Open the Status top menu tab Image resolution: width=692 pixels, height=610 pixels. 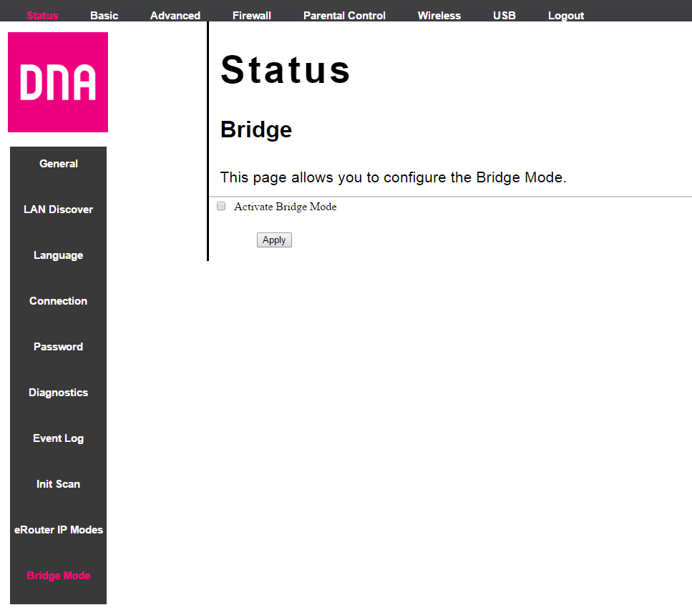pos(42,16)
